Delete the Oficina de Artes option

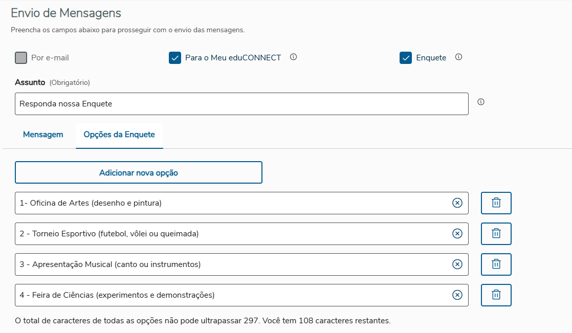pos(496,203)
